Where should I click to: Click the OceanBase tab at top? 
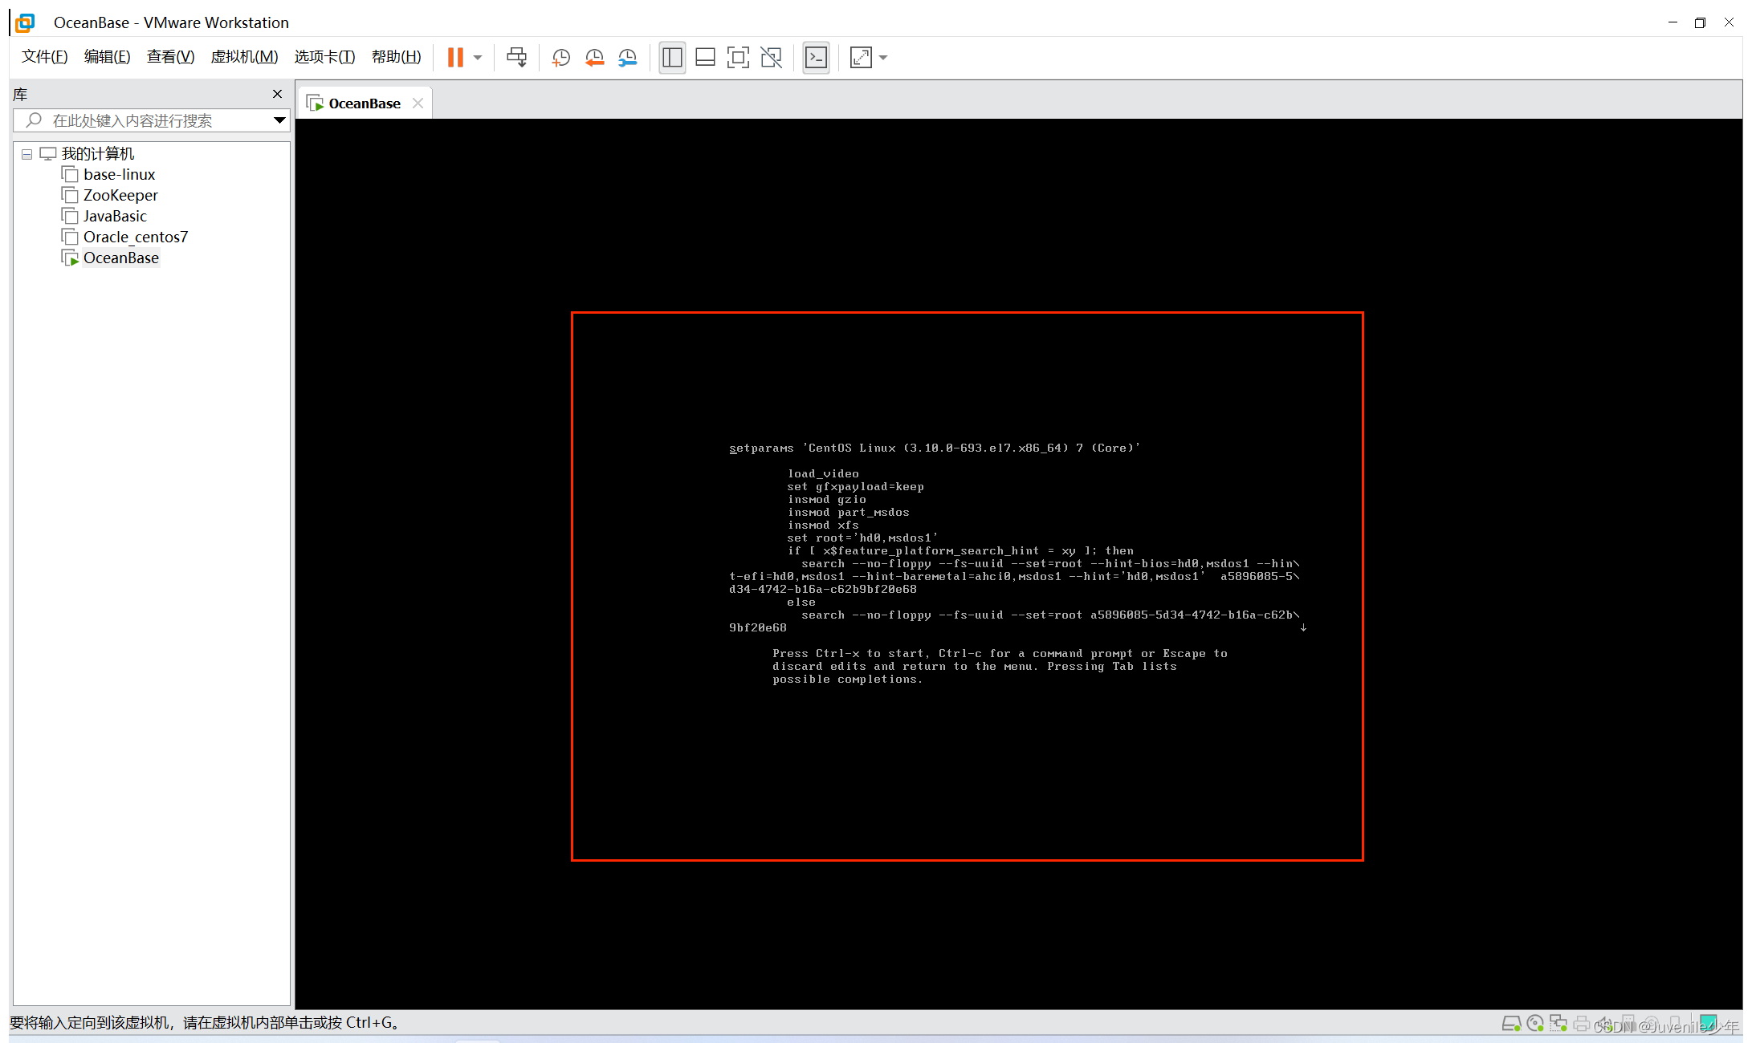pyautogui.click(x=364, y=103)
